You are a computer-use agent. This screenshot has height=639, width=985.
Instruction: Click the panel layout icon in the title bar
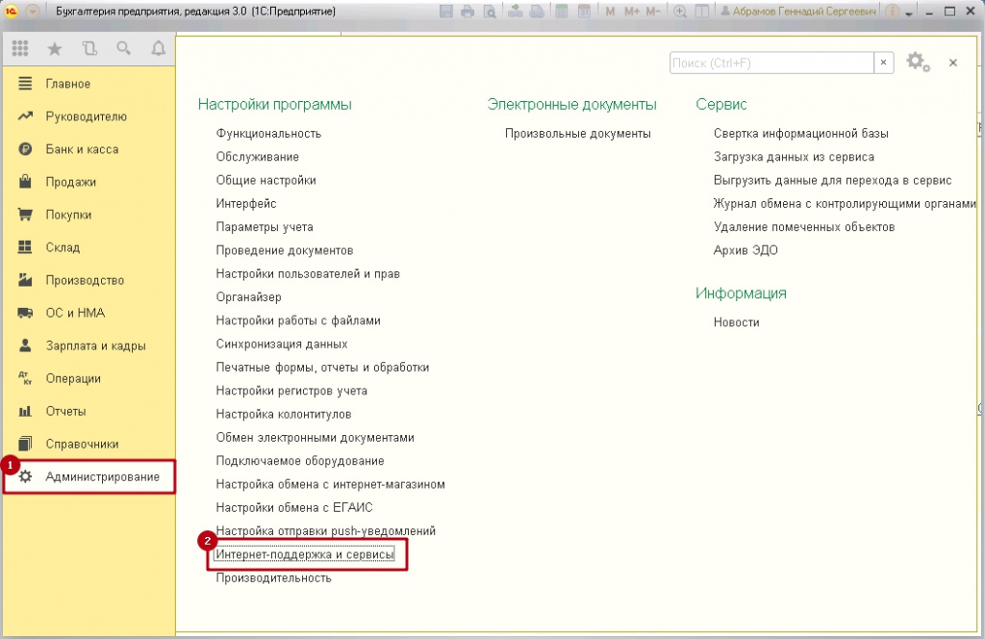(x=701, y=12)
